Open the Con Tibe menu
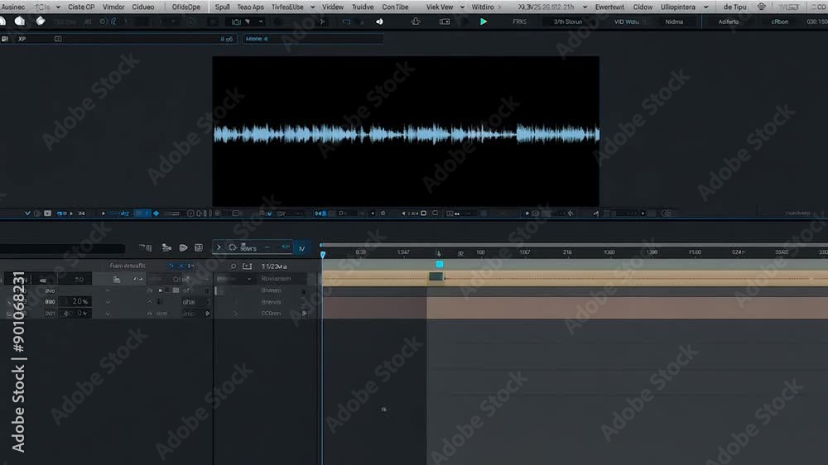 coord(396,7)
